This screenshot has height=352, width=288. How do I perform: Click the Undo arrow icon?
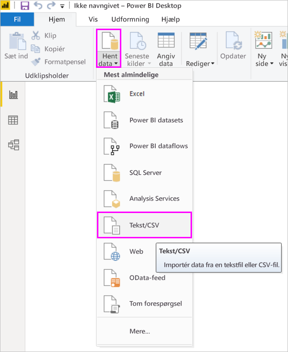point(38,5)
